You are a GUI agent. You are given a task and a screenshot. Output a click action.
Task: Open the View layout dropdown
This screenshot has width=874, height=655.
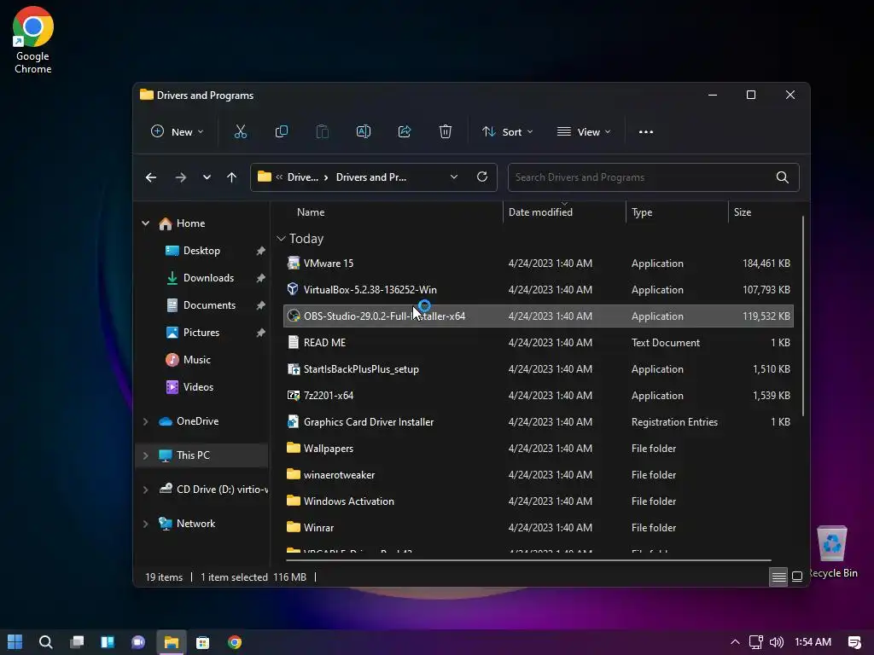coord(584,132)
